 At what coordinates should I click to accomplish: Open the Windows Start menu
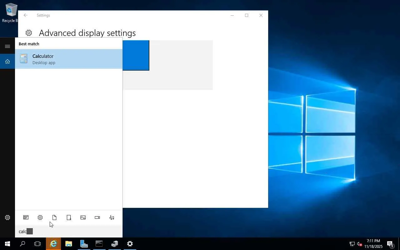[x=7, y=244]
